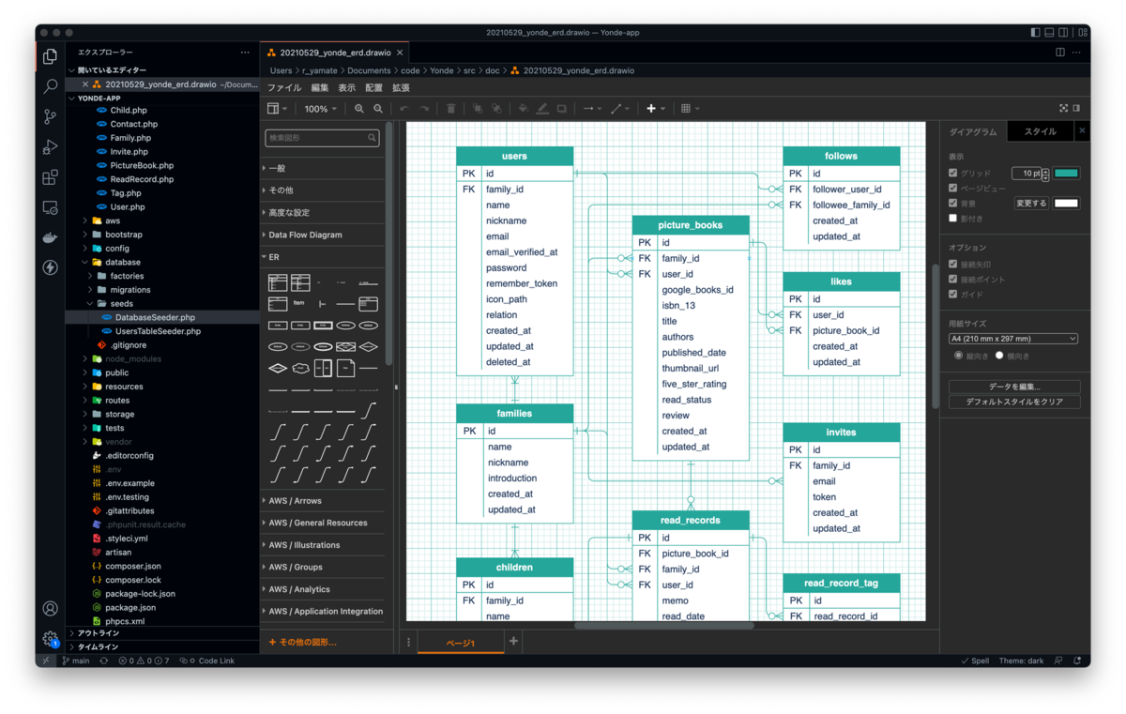Open the Search view in activity bar

coord(51,86)
